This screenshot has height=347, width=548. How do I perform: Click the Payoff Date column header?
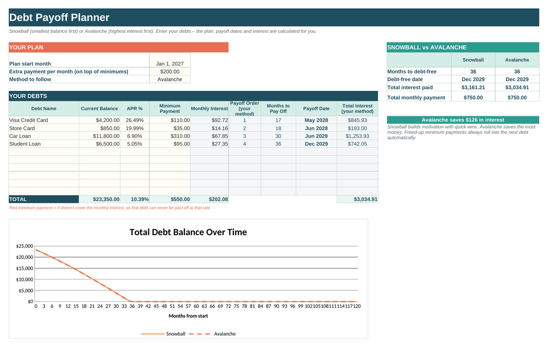[x=316, y=109]
